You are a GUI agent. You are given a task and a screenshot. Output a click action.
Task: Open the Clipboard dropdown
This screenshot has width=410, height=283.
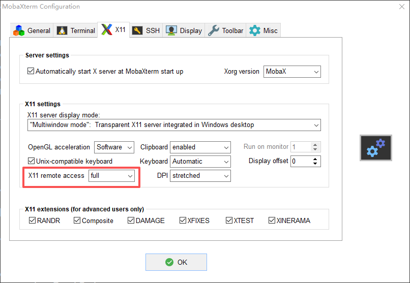200,147
